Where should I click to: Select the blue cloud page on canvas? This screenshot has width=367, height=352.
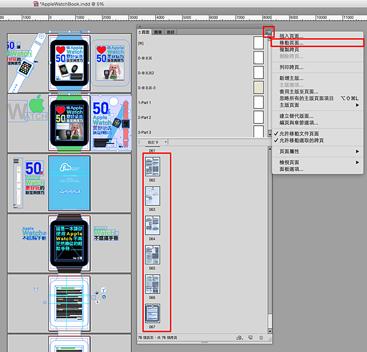pos(69,183)
